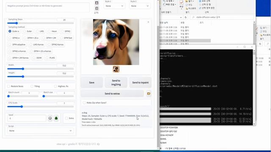The height and width of the screenshot is (152, 271).
Task: Select the DPM adaptive sampler
Action: click(x=17, y=44)
